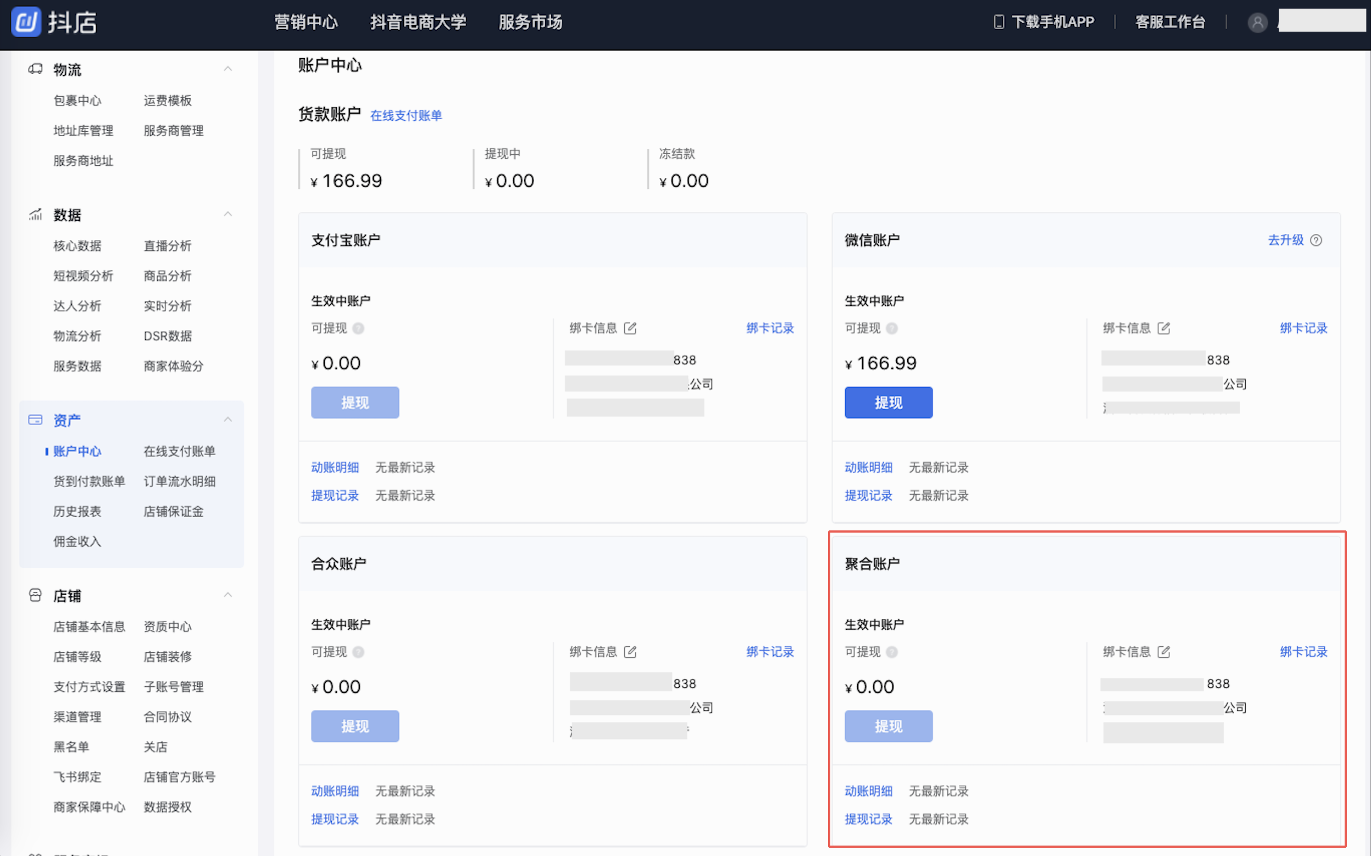
Task: Click 可提现 help icon in 合众账户
Action: (x=358, y=652)
